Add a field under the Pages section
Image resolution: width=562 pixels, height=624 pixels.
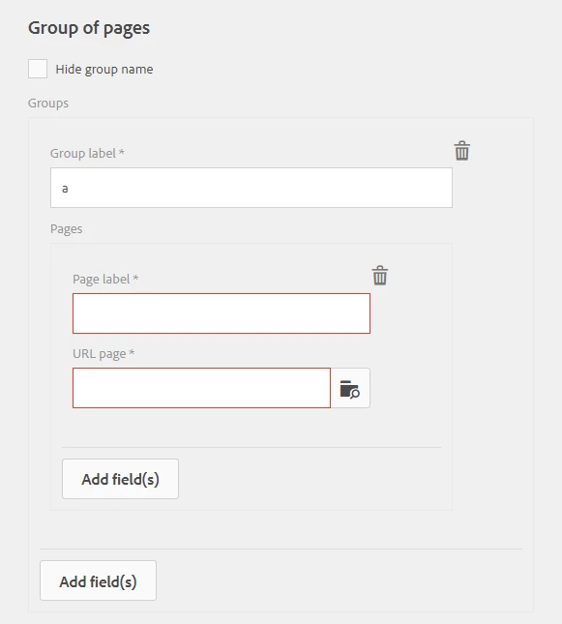[120, 479]
